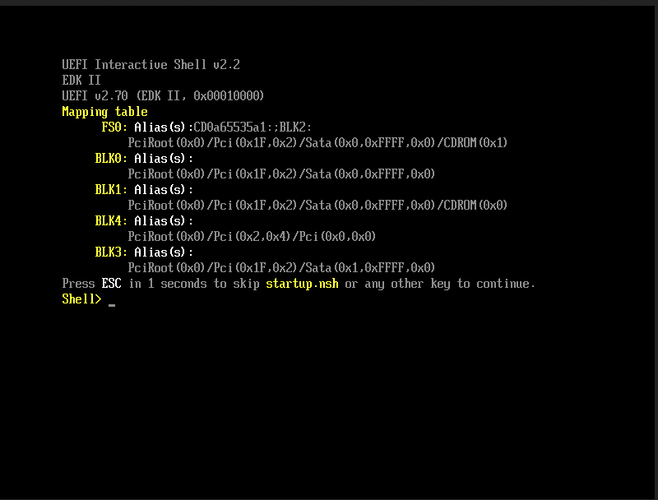Click the UEFI Interactive Shell v2.2 title
Screen dimensions: 658x500
coord(151,65)
